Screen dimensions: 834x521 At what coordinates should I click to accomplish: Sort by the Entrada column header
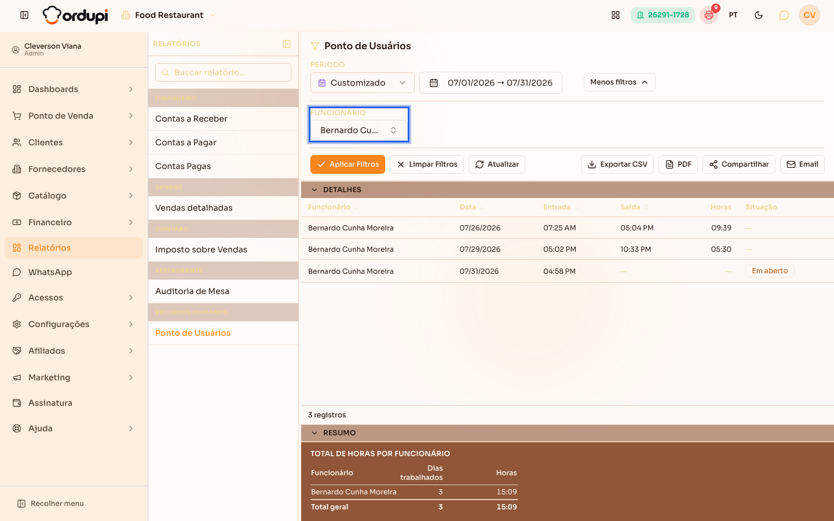pyautogui.click(x=561, y=207)
